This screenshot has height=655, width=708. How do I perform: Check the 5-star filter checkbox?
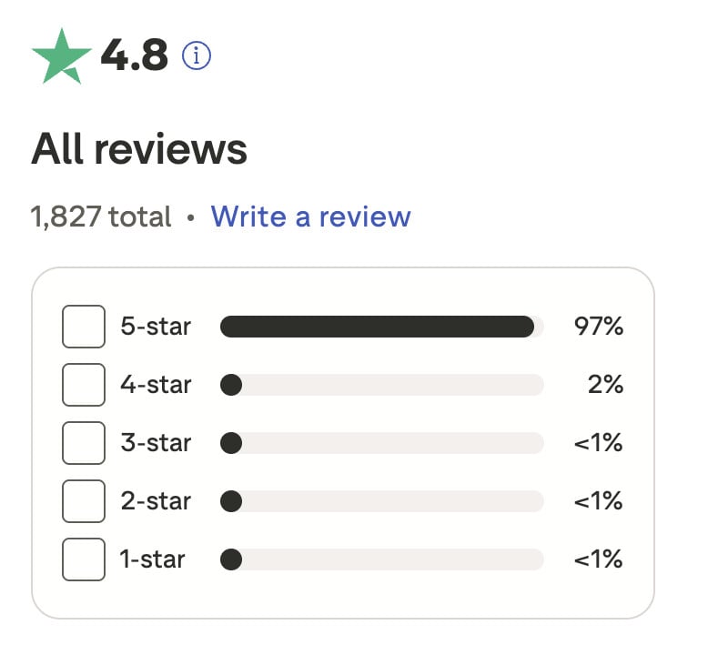pos(84,327)
